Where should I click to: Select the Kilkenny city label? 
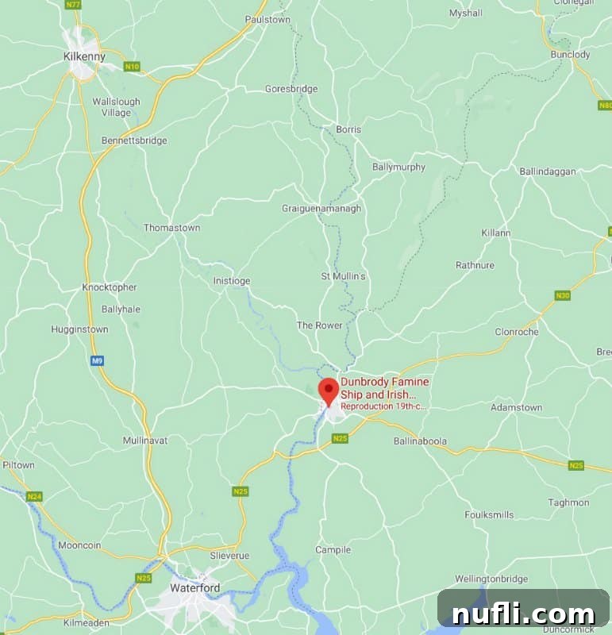(x=84, y=56)
